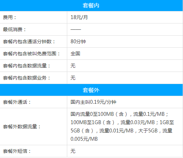
Task: Click the 无 value for 套餐内包含数据业务
Action: point(73,78)
